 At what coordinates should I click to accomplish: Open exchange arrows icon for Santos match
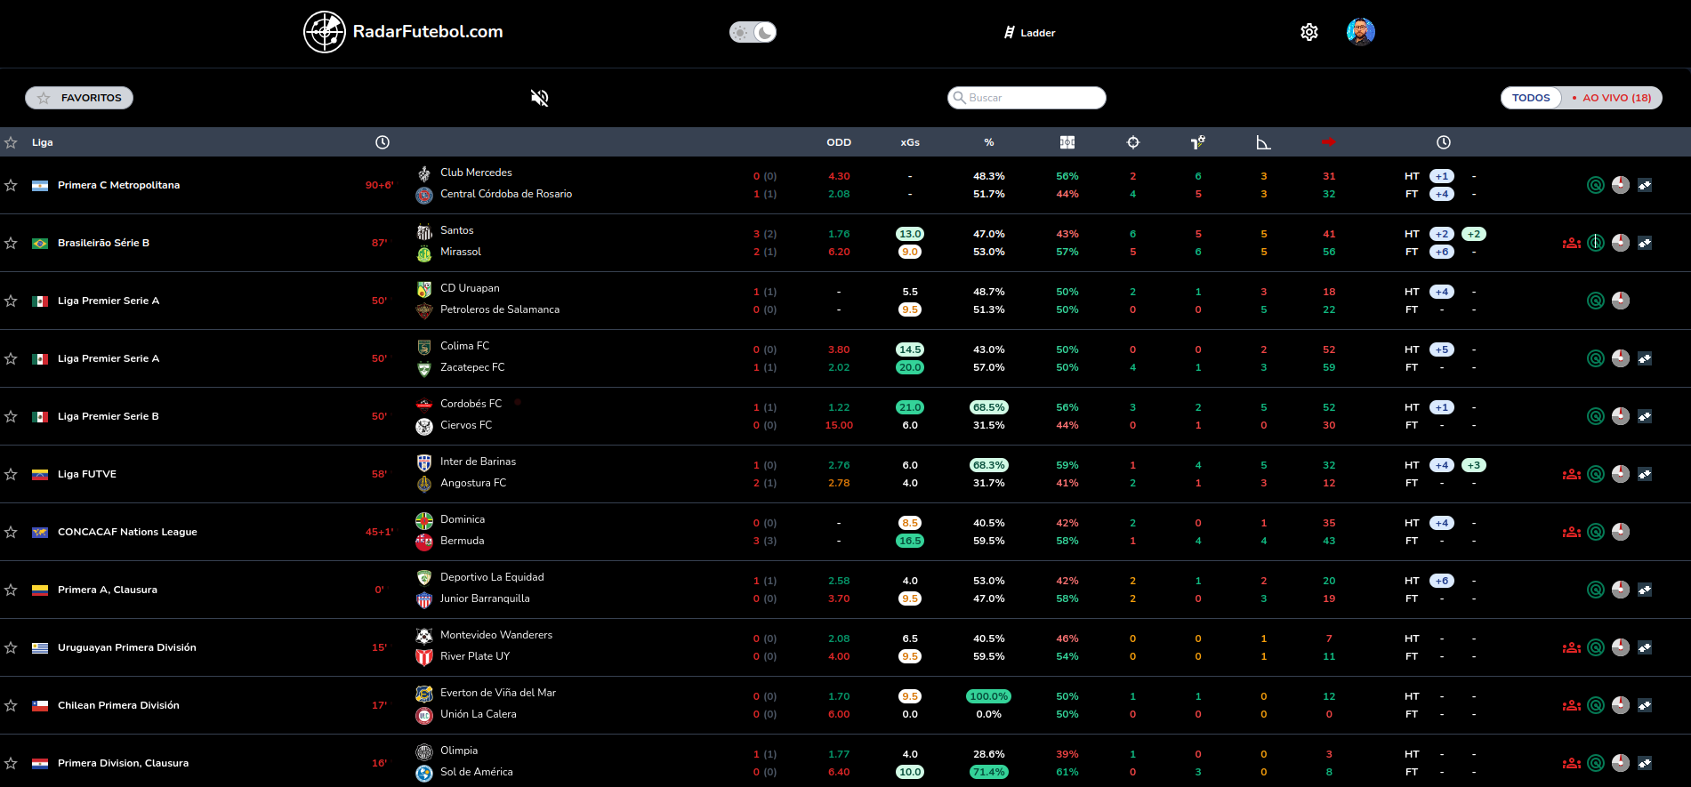tap(1645, 243)
